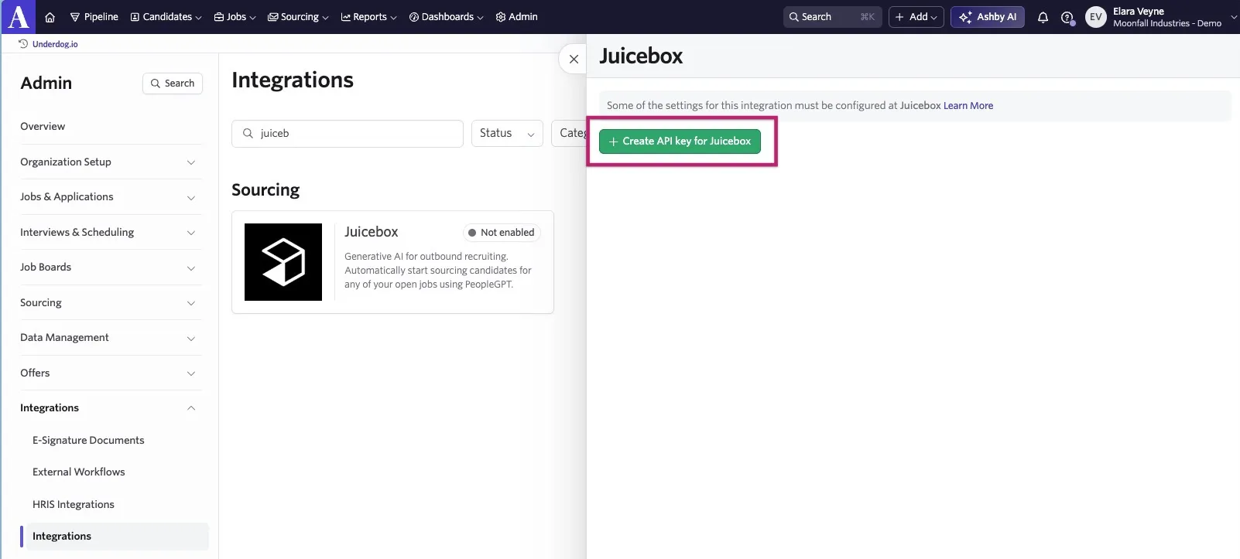Open the Candidates menu
This screenshot has width=1240, height=559.
click(166, 17)
